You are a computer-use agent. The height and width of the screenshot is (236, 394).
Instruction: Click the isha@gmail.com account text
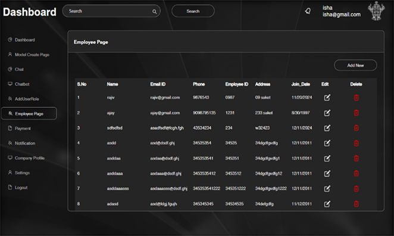(x=342, y=14)
